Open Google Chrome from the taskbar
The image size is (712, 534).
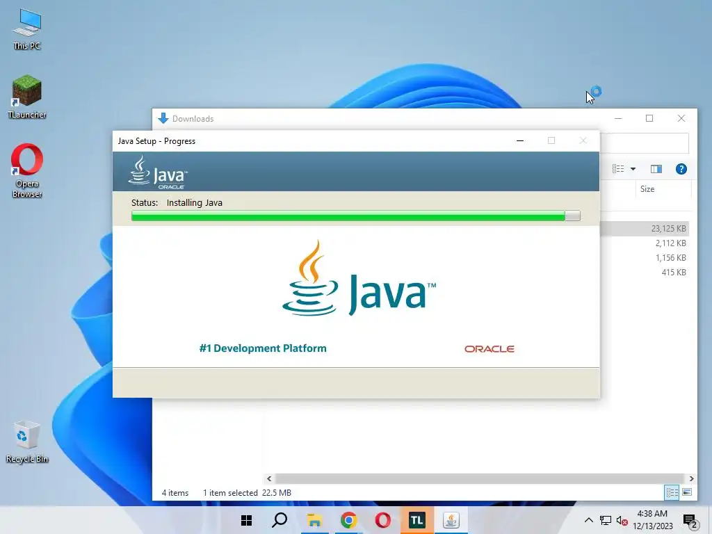click(348, 520)
